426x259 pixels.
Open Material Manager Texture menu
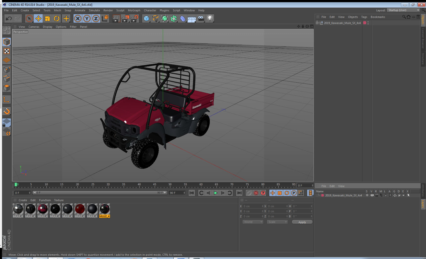59,200
